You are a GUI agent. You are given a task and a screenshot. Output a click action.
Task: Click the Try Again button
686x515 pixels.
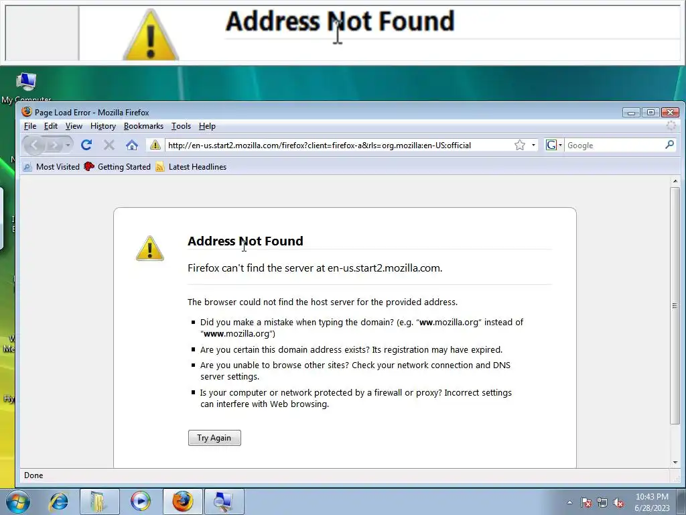click(x=214, y=438)
